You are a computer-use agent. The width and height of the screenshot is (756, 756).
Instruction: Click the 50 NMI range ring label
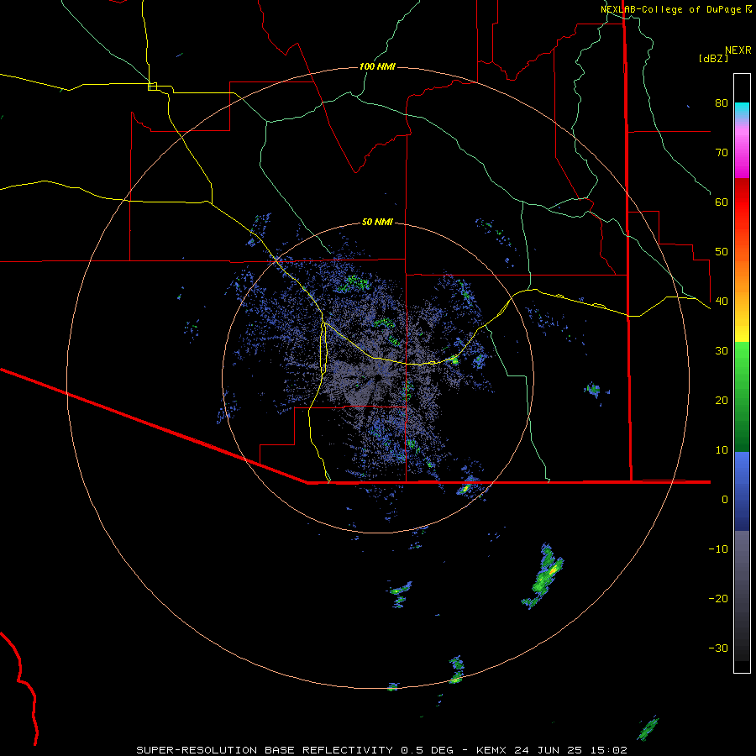[x=377, y=222]
